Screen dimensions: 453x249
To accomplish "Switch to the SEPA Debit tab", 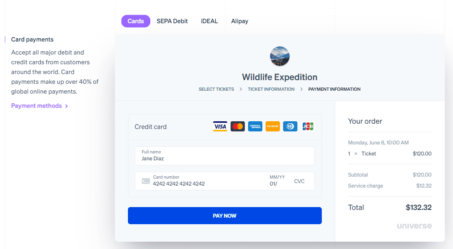I will click(x=172, y=21).
